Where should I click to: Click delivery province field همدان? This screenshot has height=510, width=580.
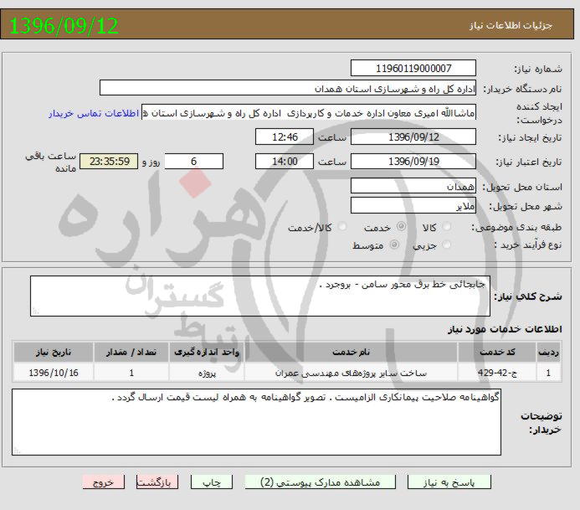click(413, 186)
